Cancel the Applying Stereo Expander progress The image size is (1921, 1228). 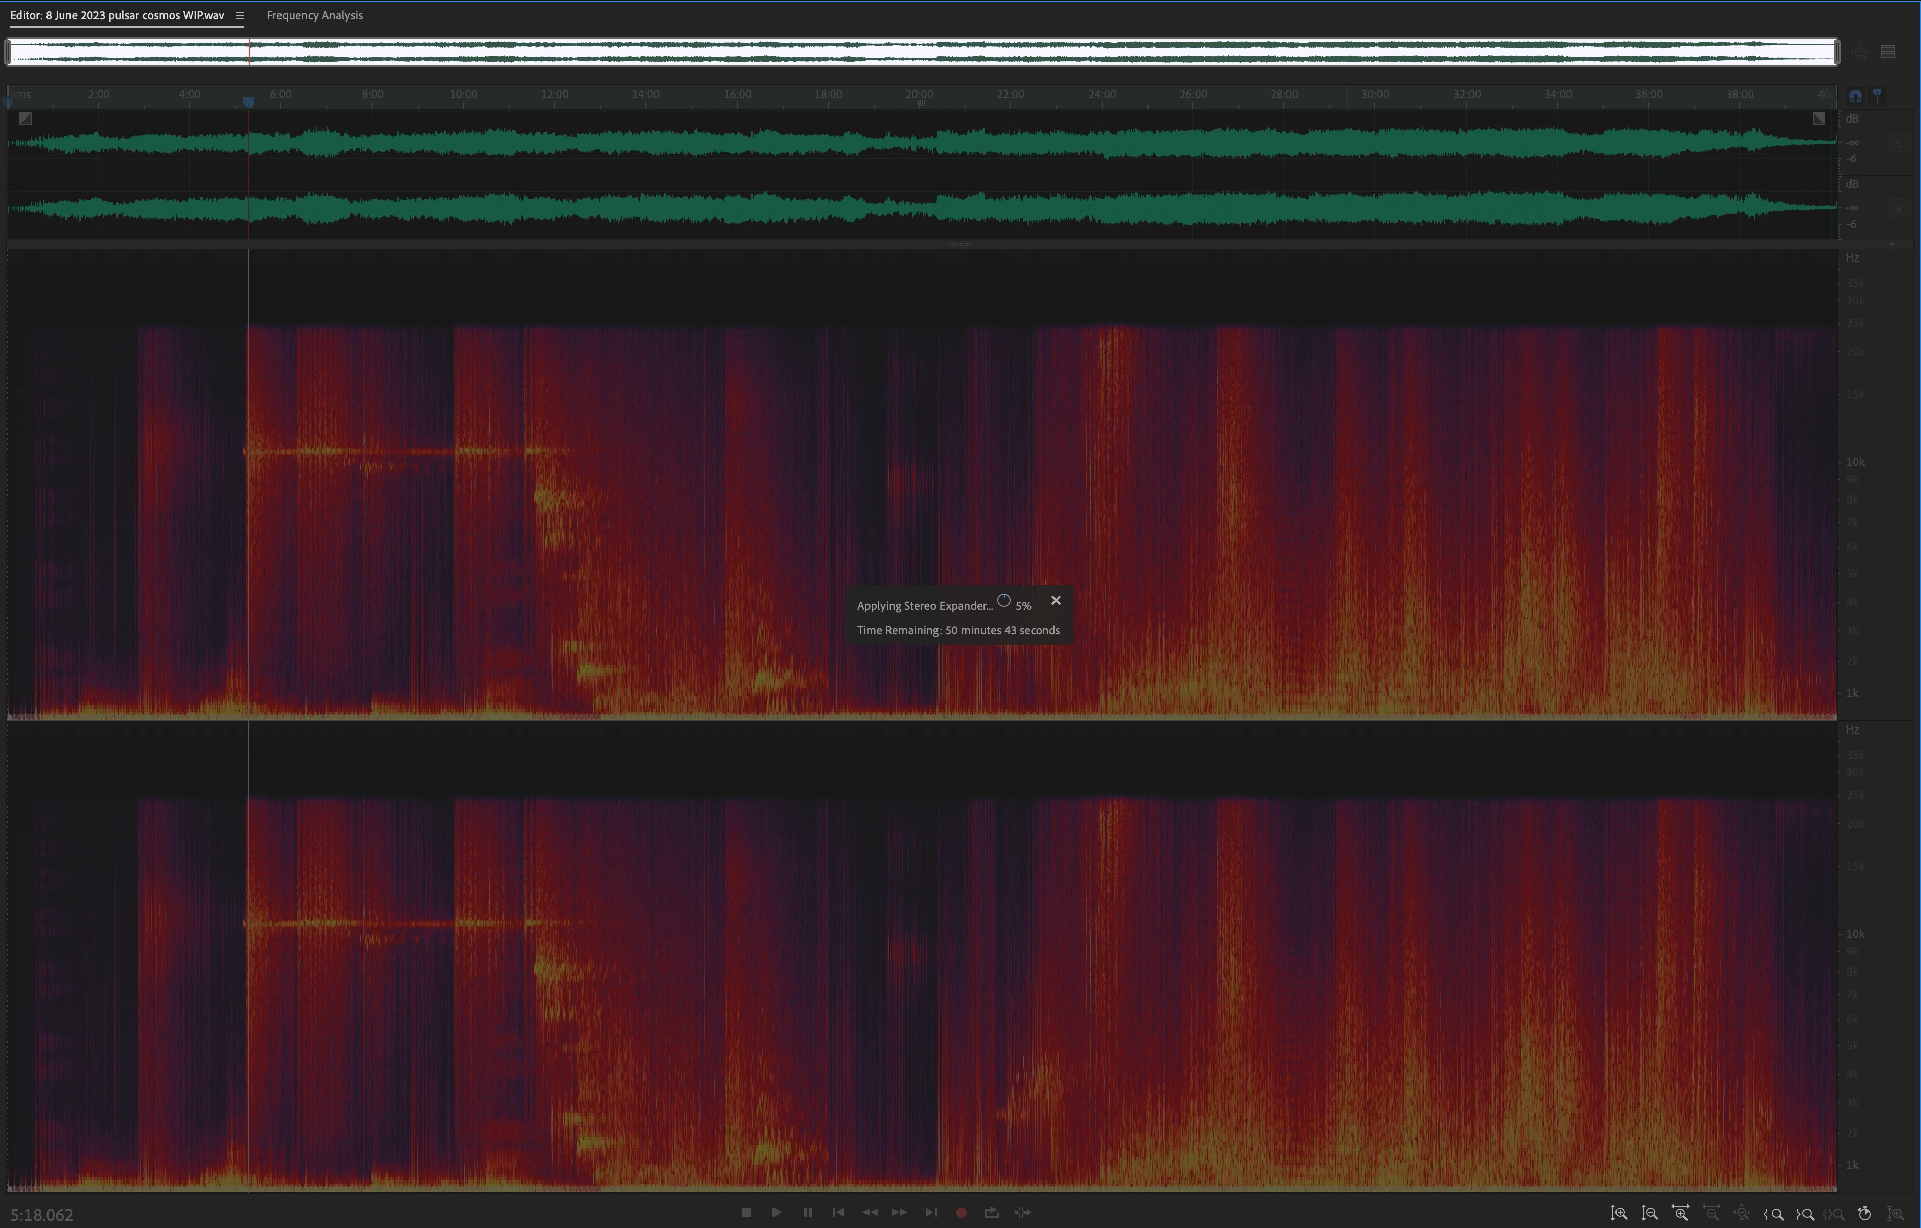pos(1056,600)
